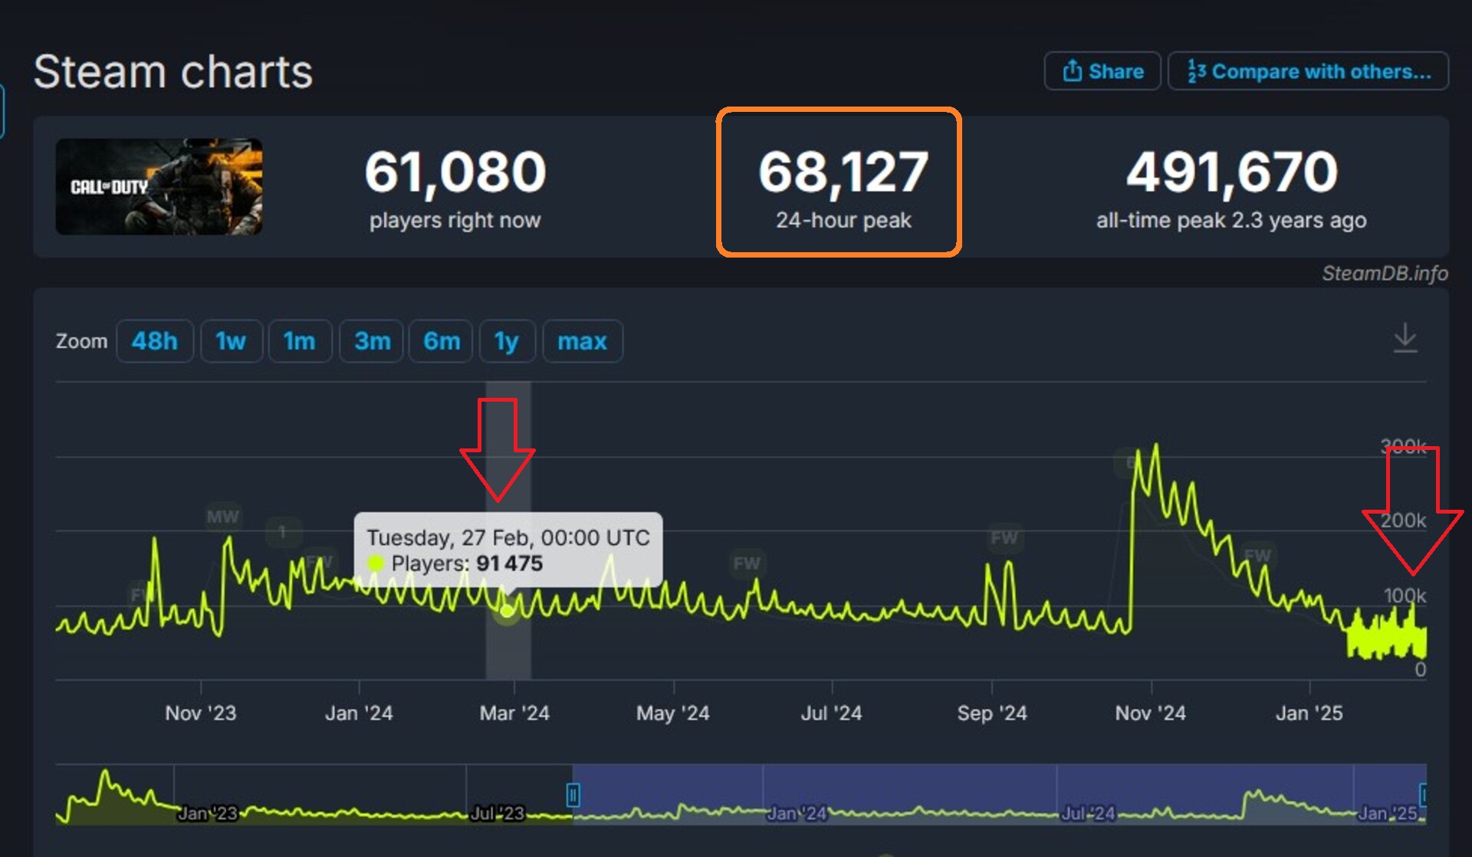This screenshot has width=1472, height=857.
Task: Select the 3m zoom range
Action: click(372, 341)
